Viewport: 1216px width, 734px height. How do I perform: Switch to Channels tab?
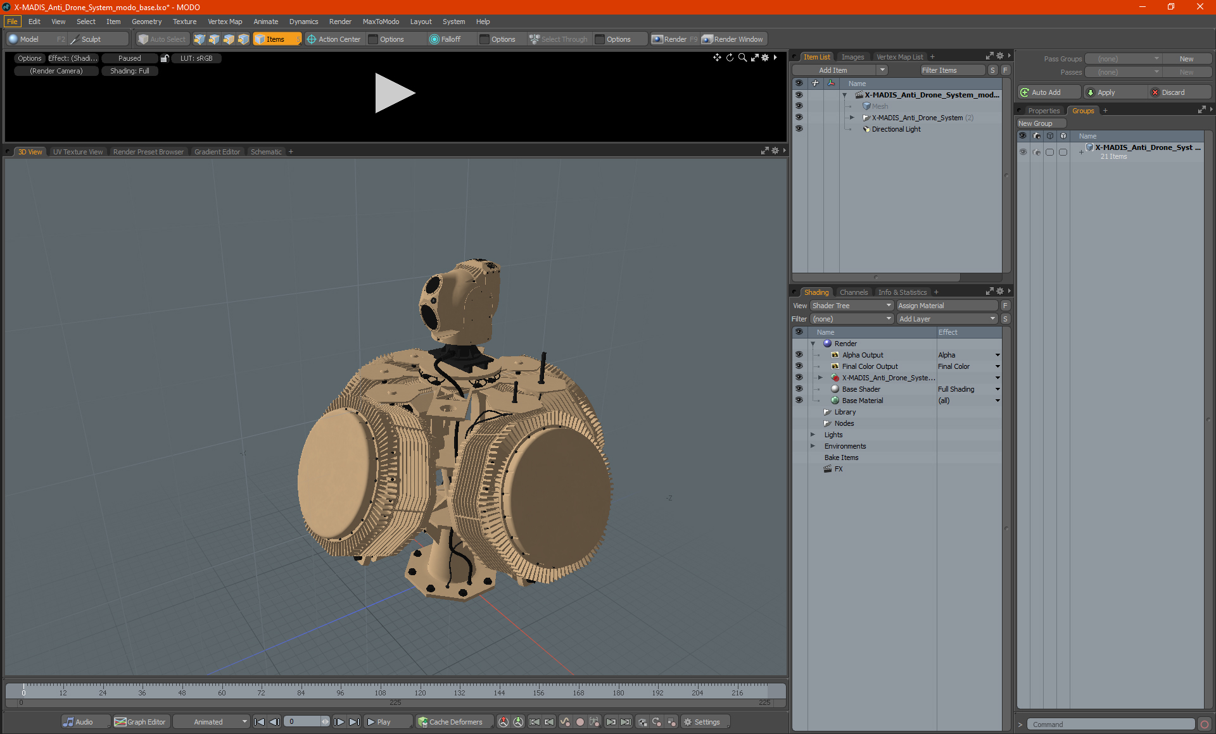tap(853, 292)
